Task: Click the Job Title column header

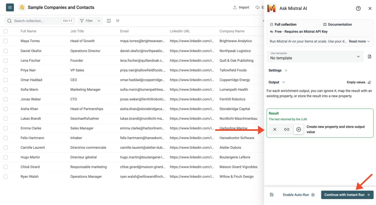Action: pos(77,31)
